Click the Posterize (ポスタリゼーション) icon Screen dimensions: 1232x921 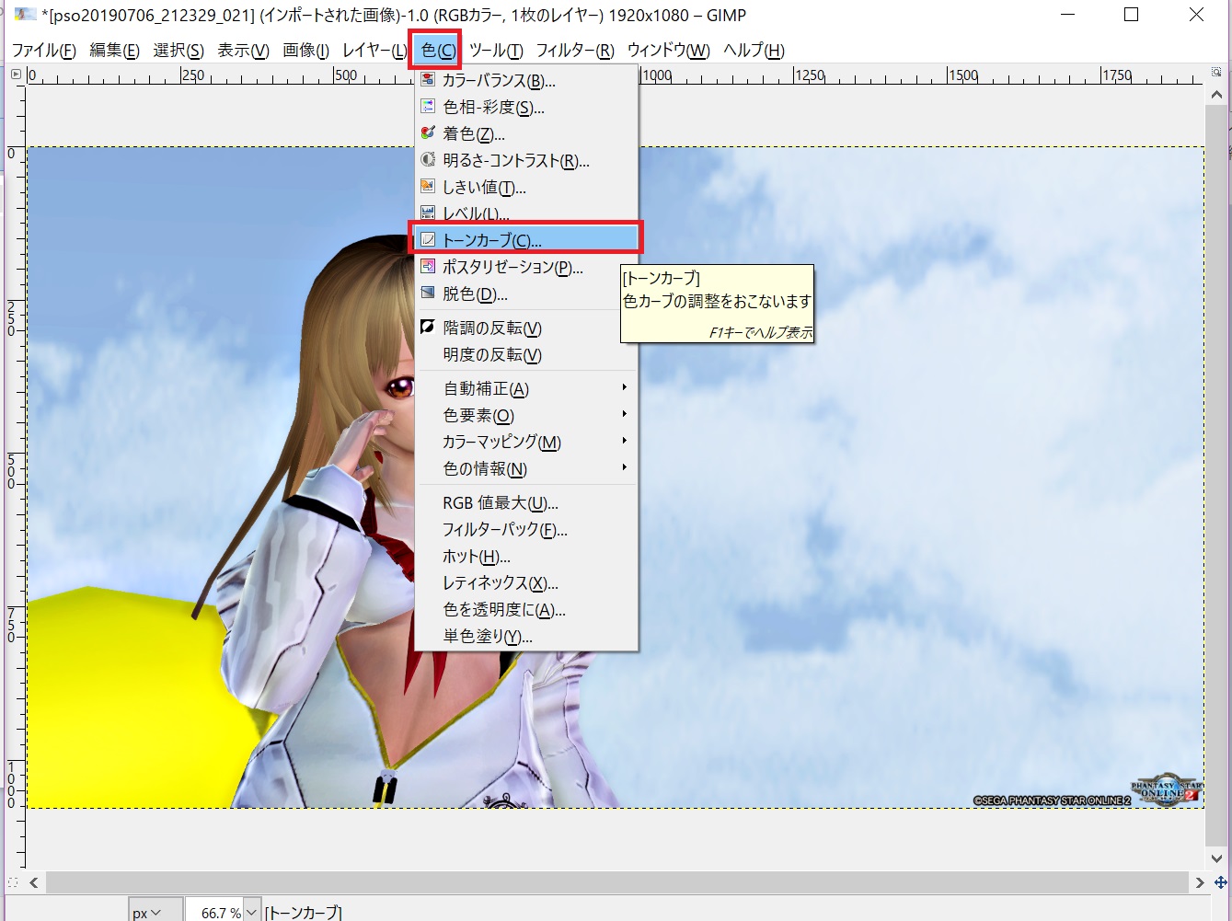click(427, 267)
